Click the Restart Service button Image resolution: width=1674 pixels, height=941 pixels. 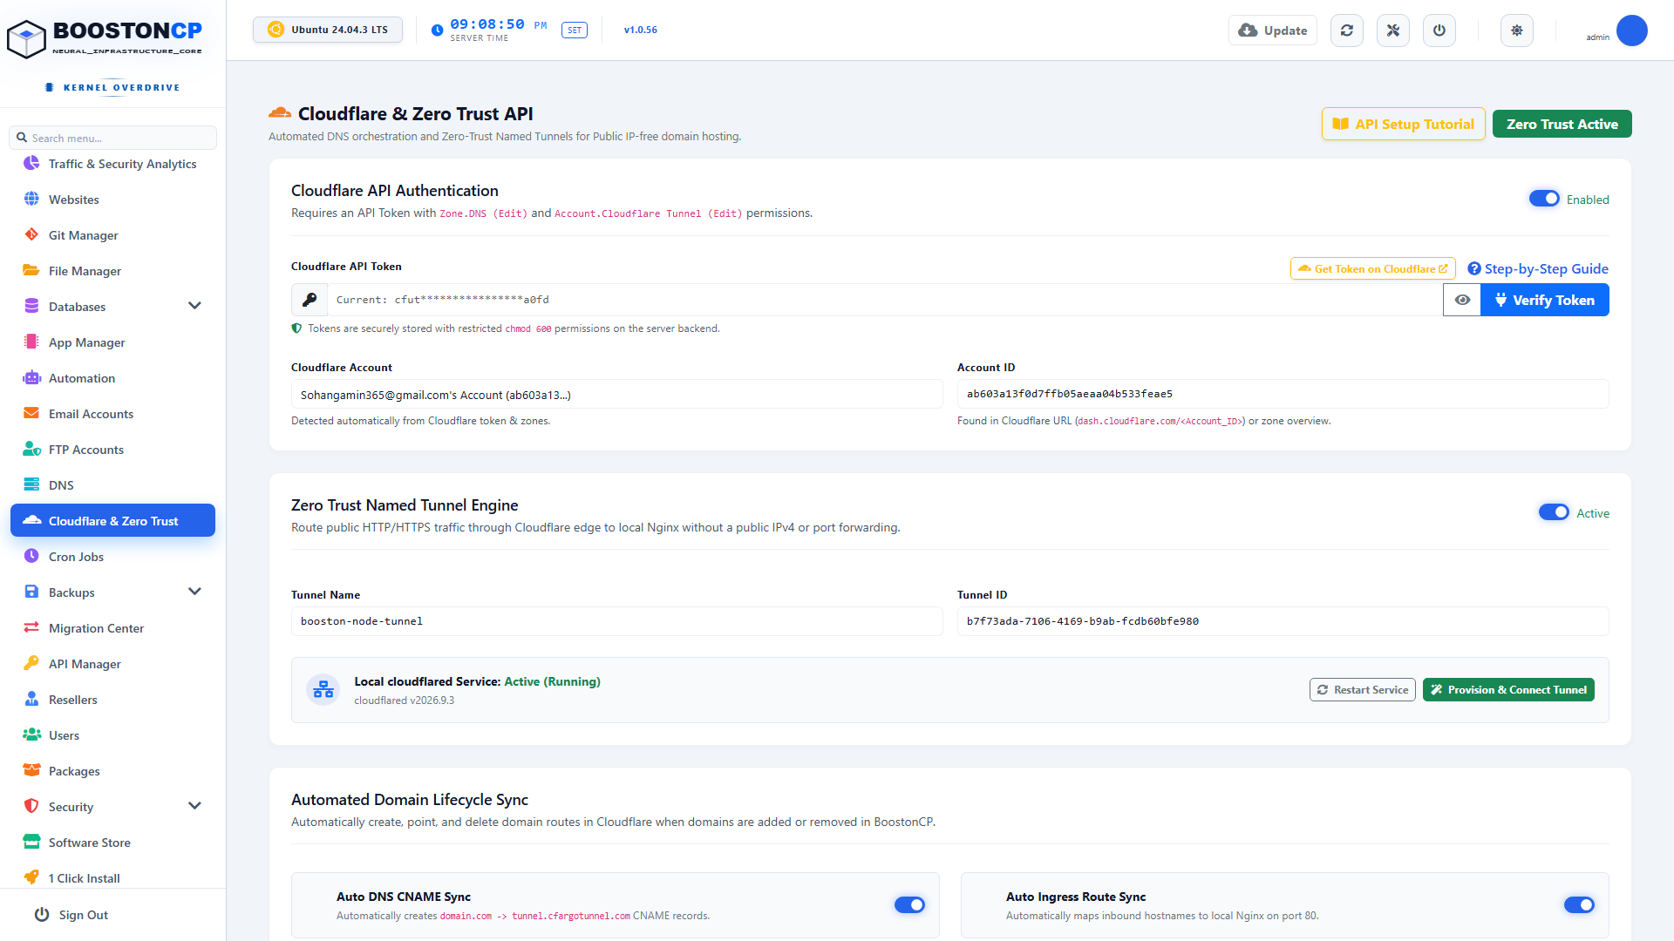pyautogui.click(x=1363, y=690)
